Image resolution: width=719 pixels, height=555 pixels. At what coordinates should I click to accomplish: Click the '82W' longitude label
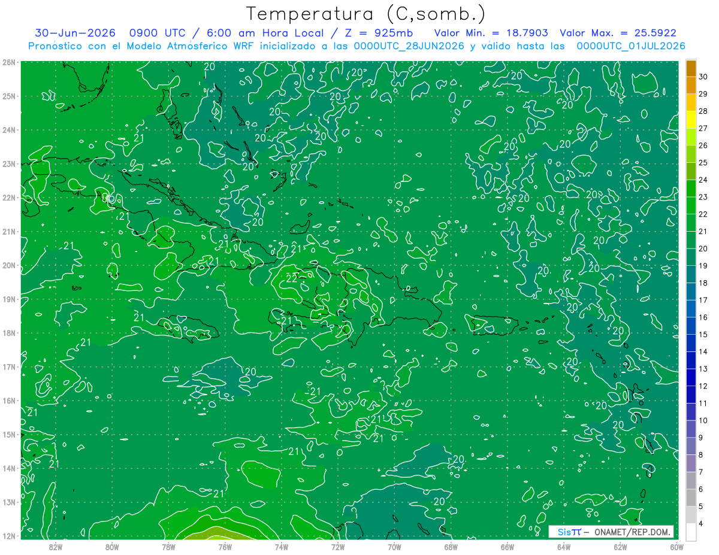coord(55,547)
